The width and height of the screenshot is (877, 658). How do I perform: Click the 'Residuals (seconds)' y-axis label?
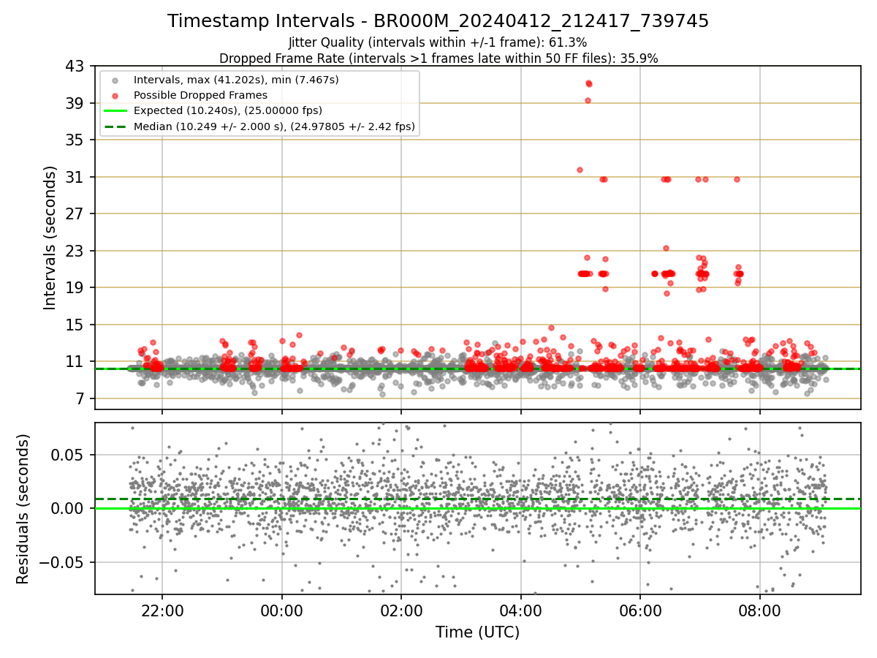[x=23, y=509]
